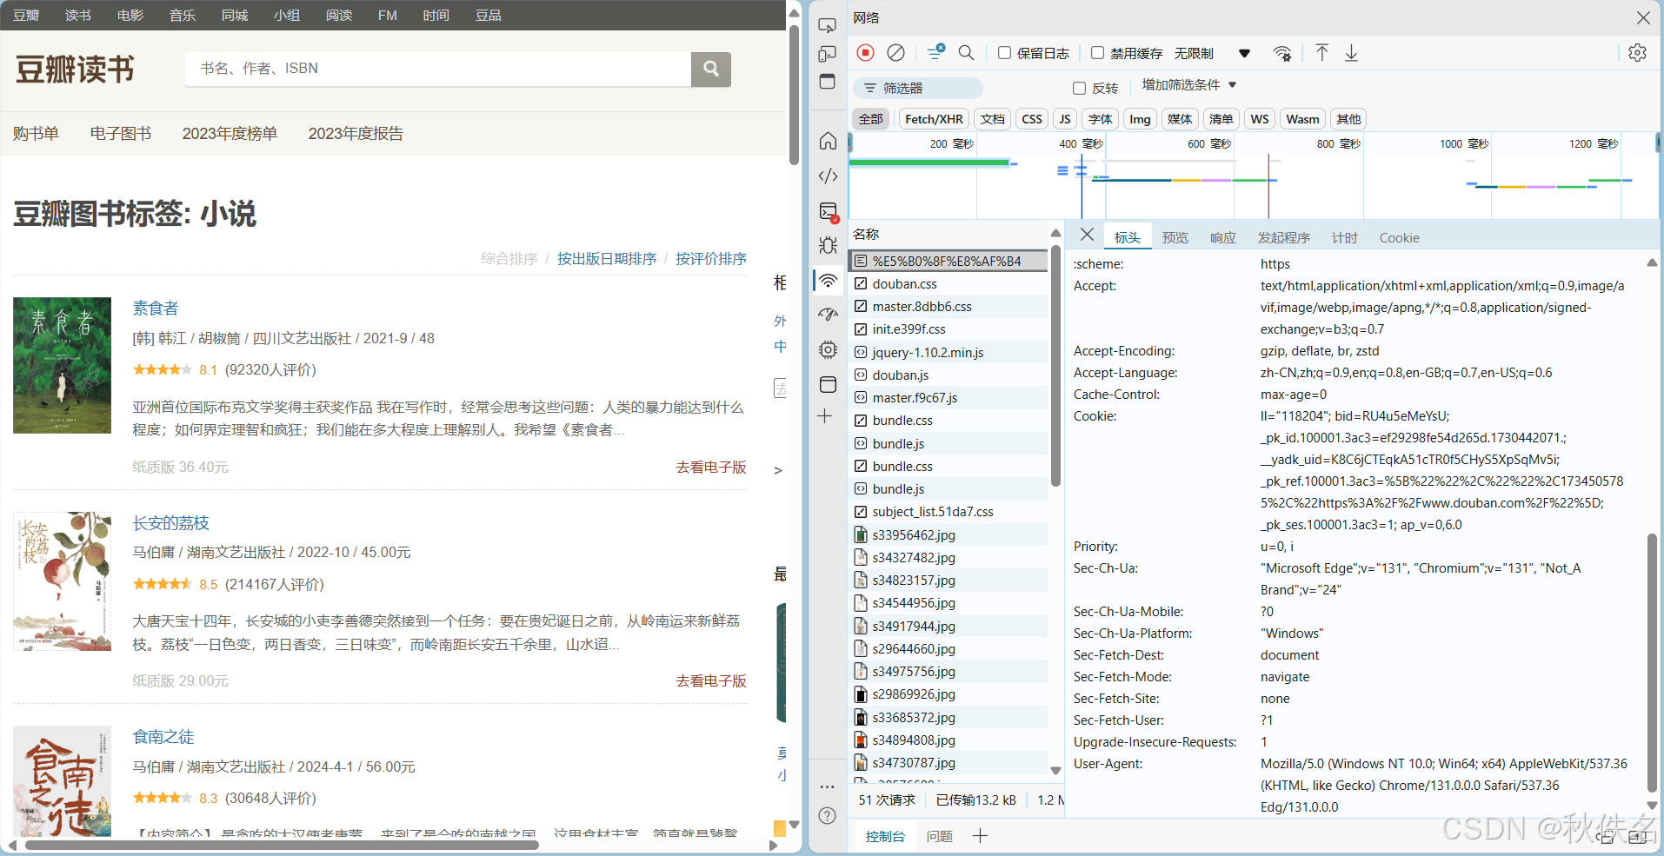Enable the 保留日志 checkbox
The height and width of the screenshot is (856, 1664).
click(1004, 53)
